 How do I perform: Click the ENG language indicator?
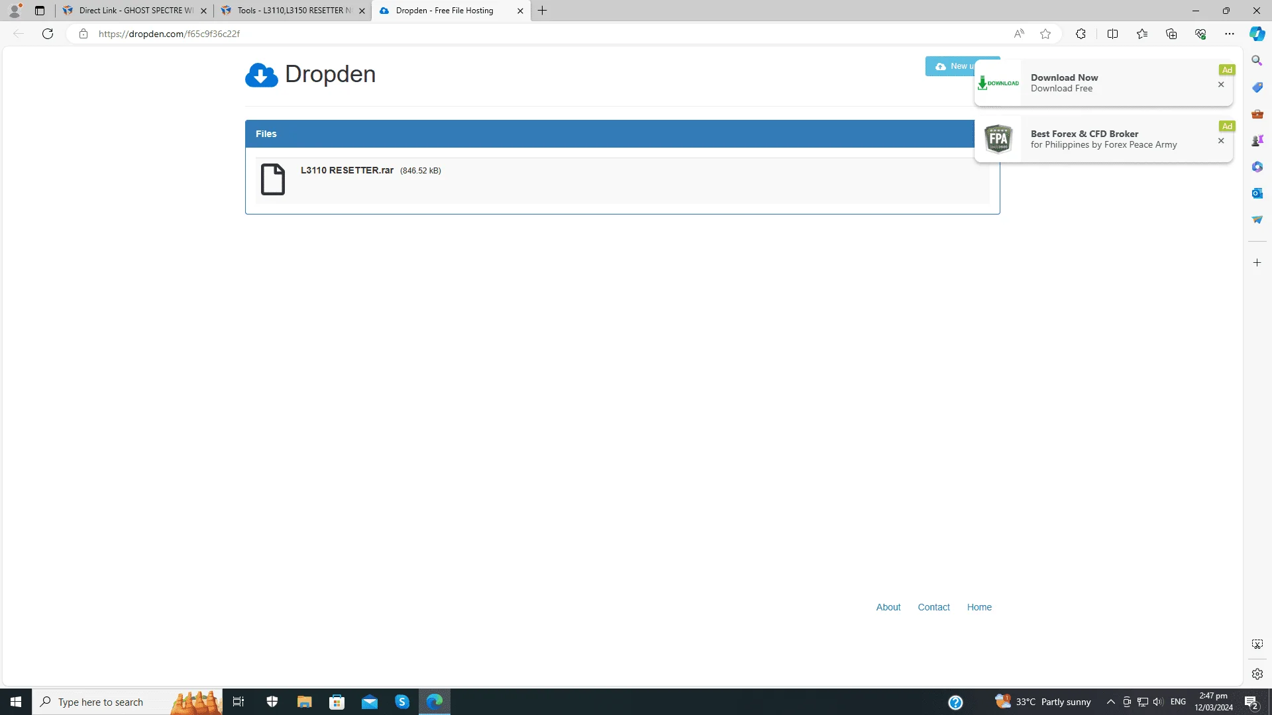pos(1178,702)
